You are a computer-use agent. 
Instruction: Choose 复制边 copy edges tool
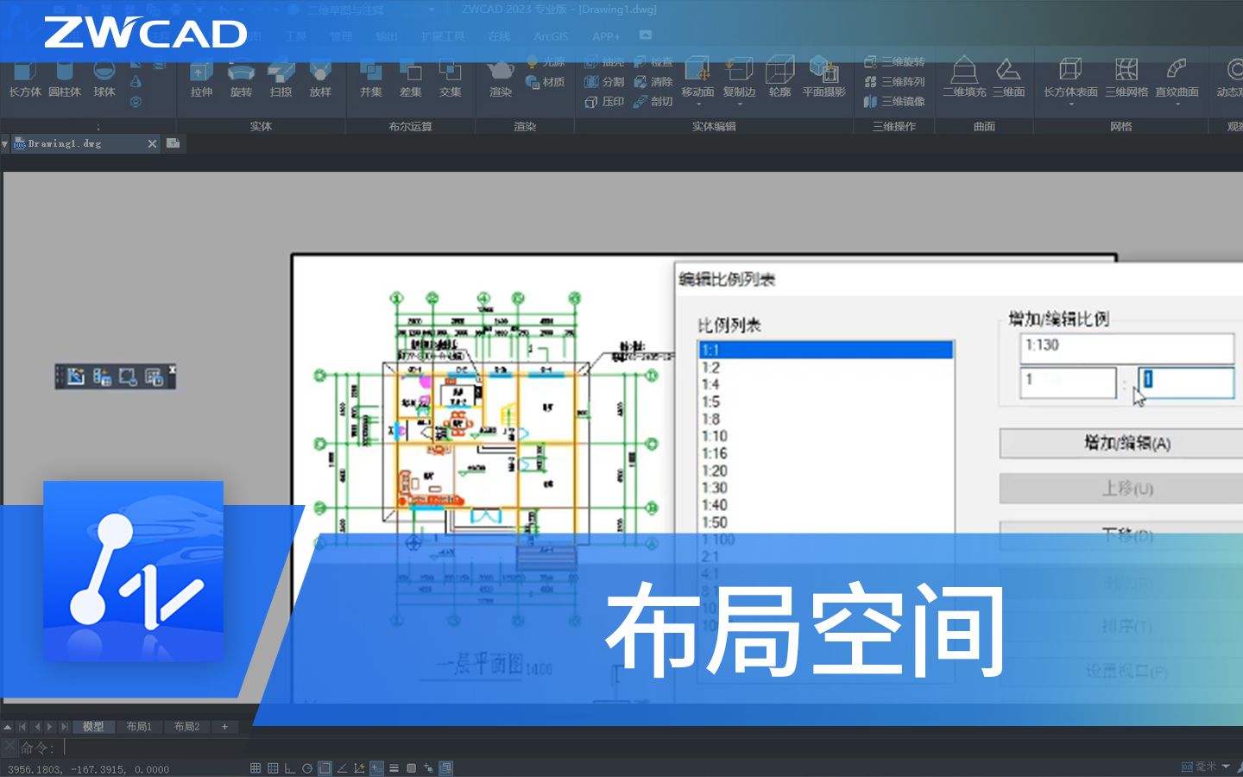739,76
